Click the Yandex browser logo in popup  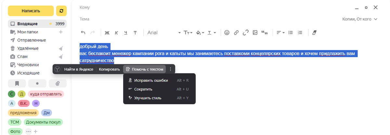(x=57, y=69)
